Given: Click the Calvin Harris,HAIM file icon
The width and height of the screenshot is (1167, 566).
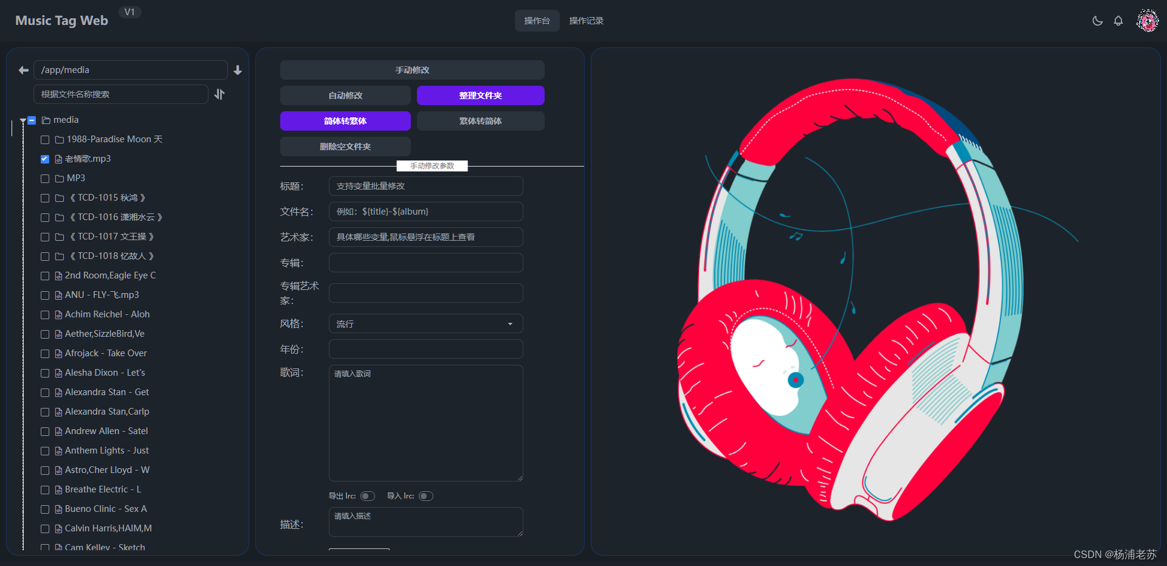Looking at the screenshot, I should [59, 529].
